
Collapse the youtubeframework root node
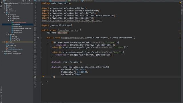(3, 3)
